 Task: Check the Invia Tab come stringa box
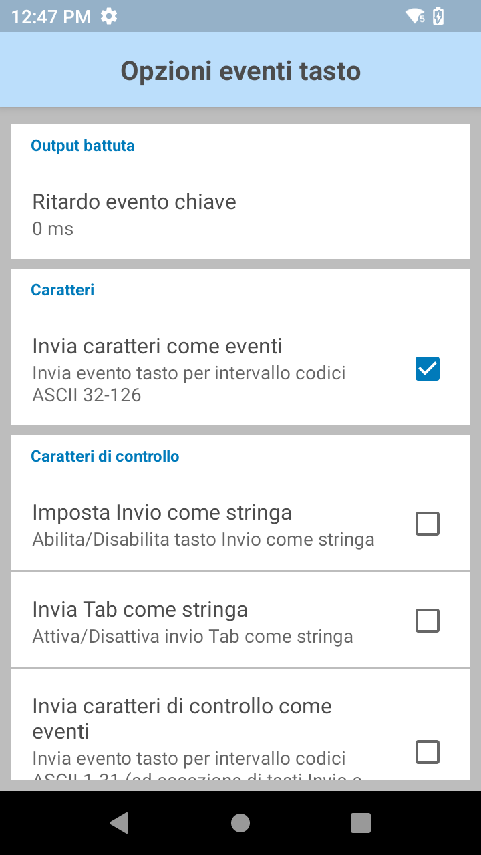[428, 621]
